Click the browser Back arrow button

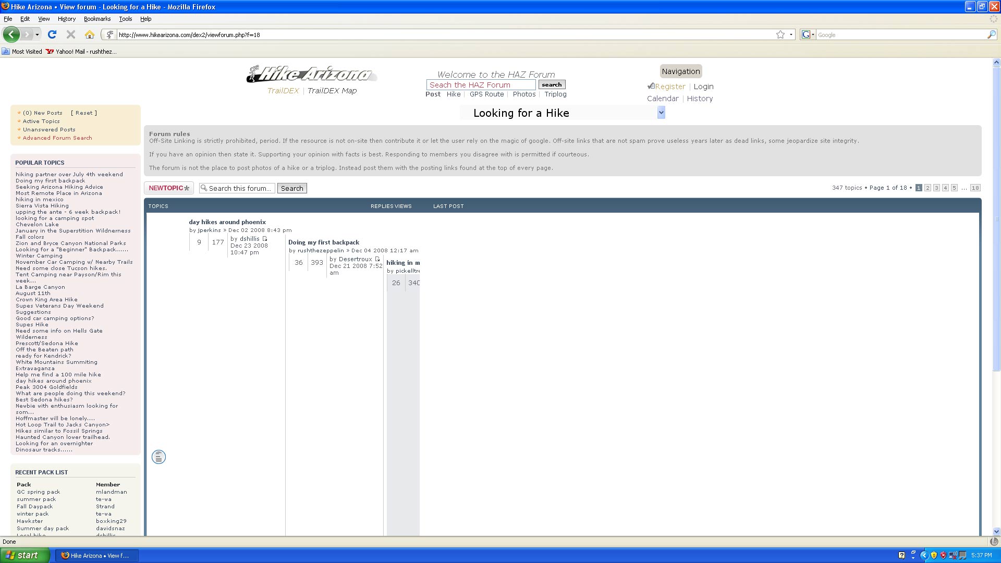click(x=11, y=34)
